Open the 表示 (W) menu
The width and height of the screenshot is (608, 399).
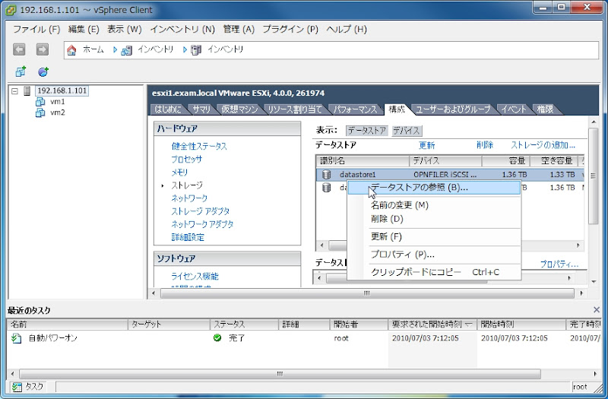tap(124, 30)
